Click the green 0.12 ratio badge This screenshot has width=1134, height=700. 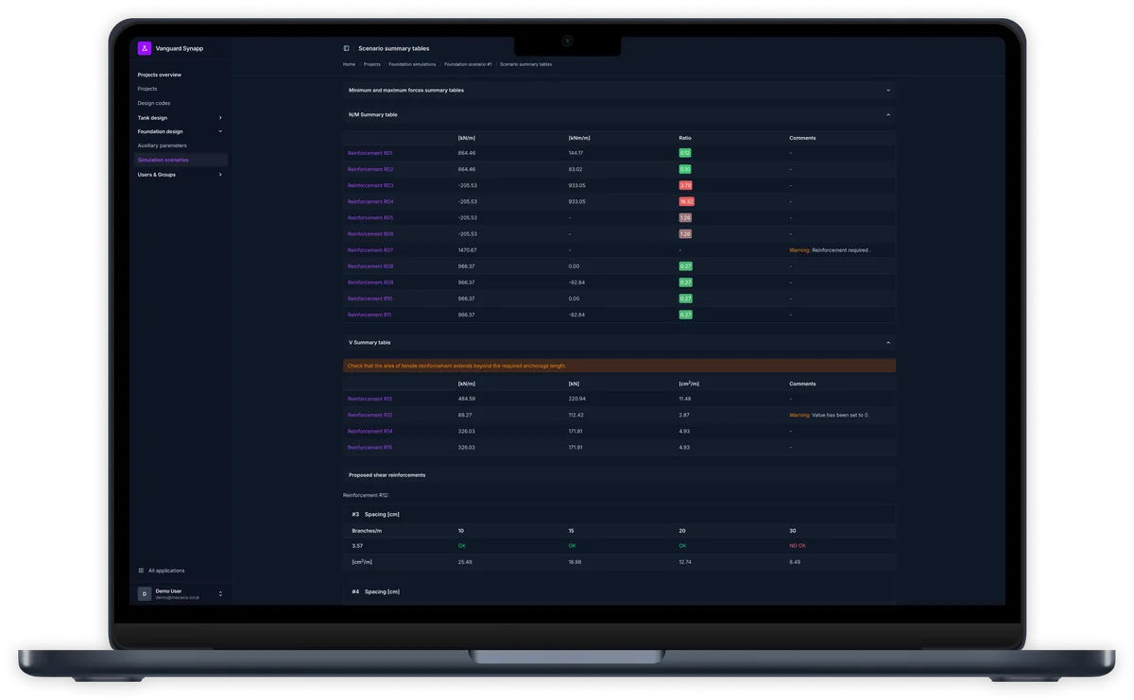pyautogui.click(x=685, y=153)
